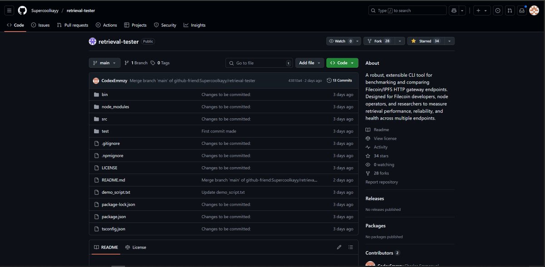Open the hamburger navigation menu
This screenshot has height=267, width=545.
pyautogui.click(x=10, y=10)
